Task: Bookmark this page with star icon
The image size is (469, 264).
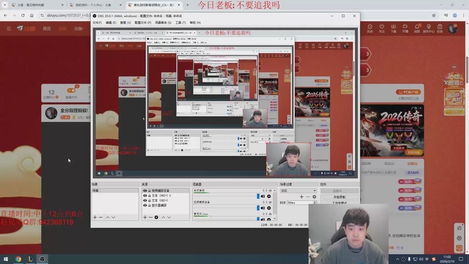Action: pos(434,15)
